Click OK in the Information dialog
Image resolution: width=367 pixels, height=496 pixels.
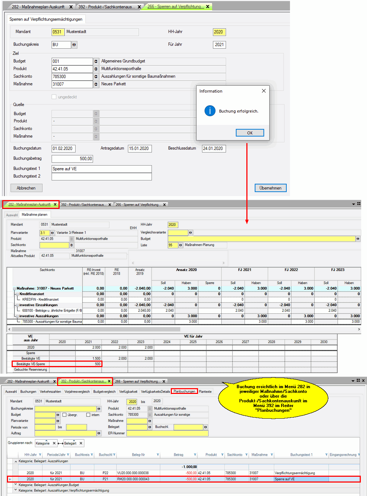250,133
